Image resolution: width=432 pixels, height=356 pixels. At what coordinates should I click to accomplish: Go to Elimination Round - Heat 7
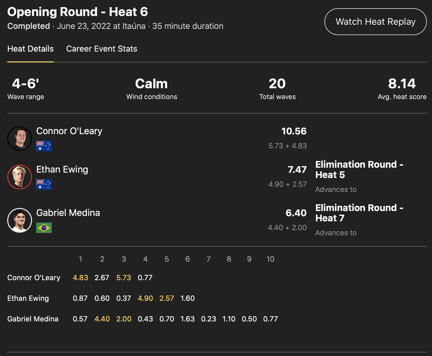tap(359, 213)
